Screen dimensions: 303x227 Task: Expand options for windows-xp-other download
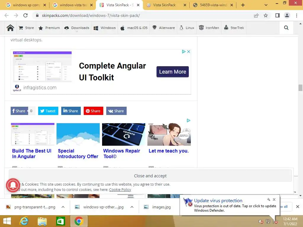point(132,207)
